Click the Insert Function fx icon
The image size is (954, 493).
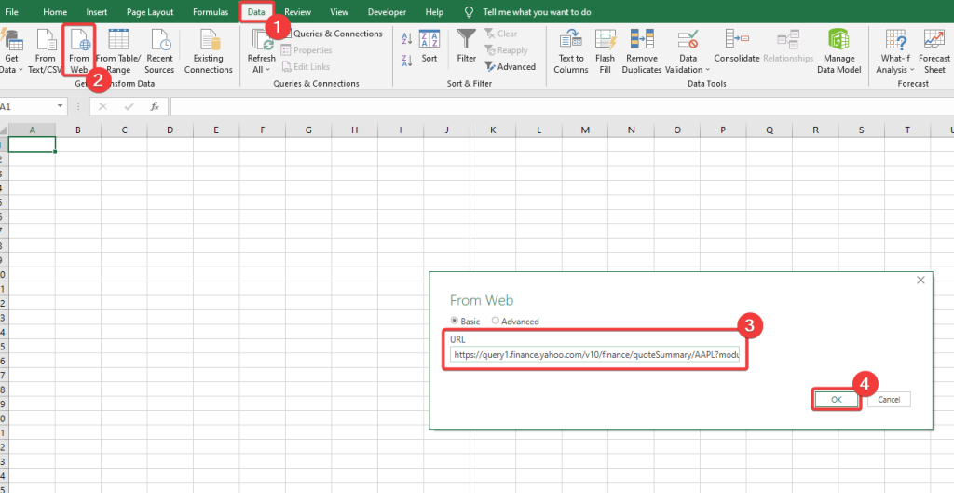(155, 106)
